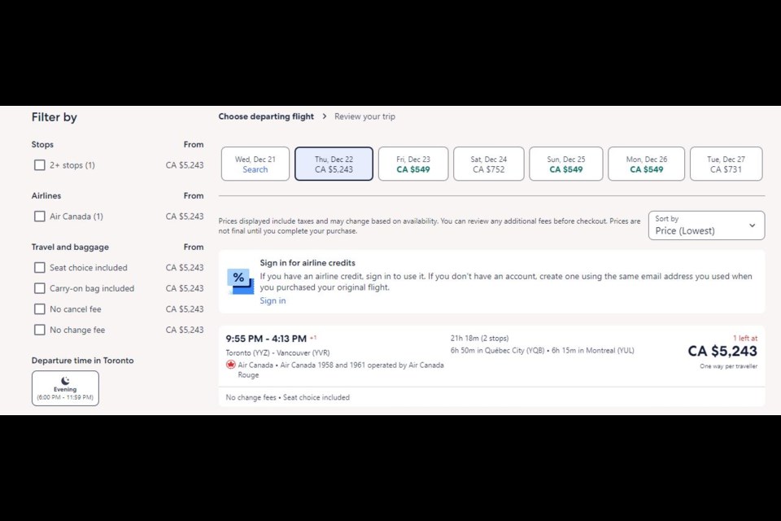Select the Evening departure time button
The image size is (781, 521).
point(65,387)
